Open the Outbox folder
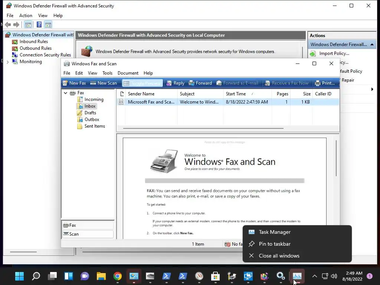Image resolution: width=380 pixels, height=285 pixels. pyautogui.click(x=88, y=119)
